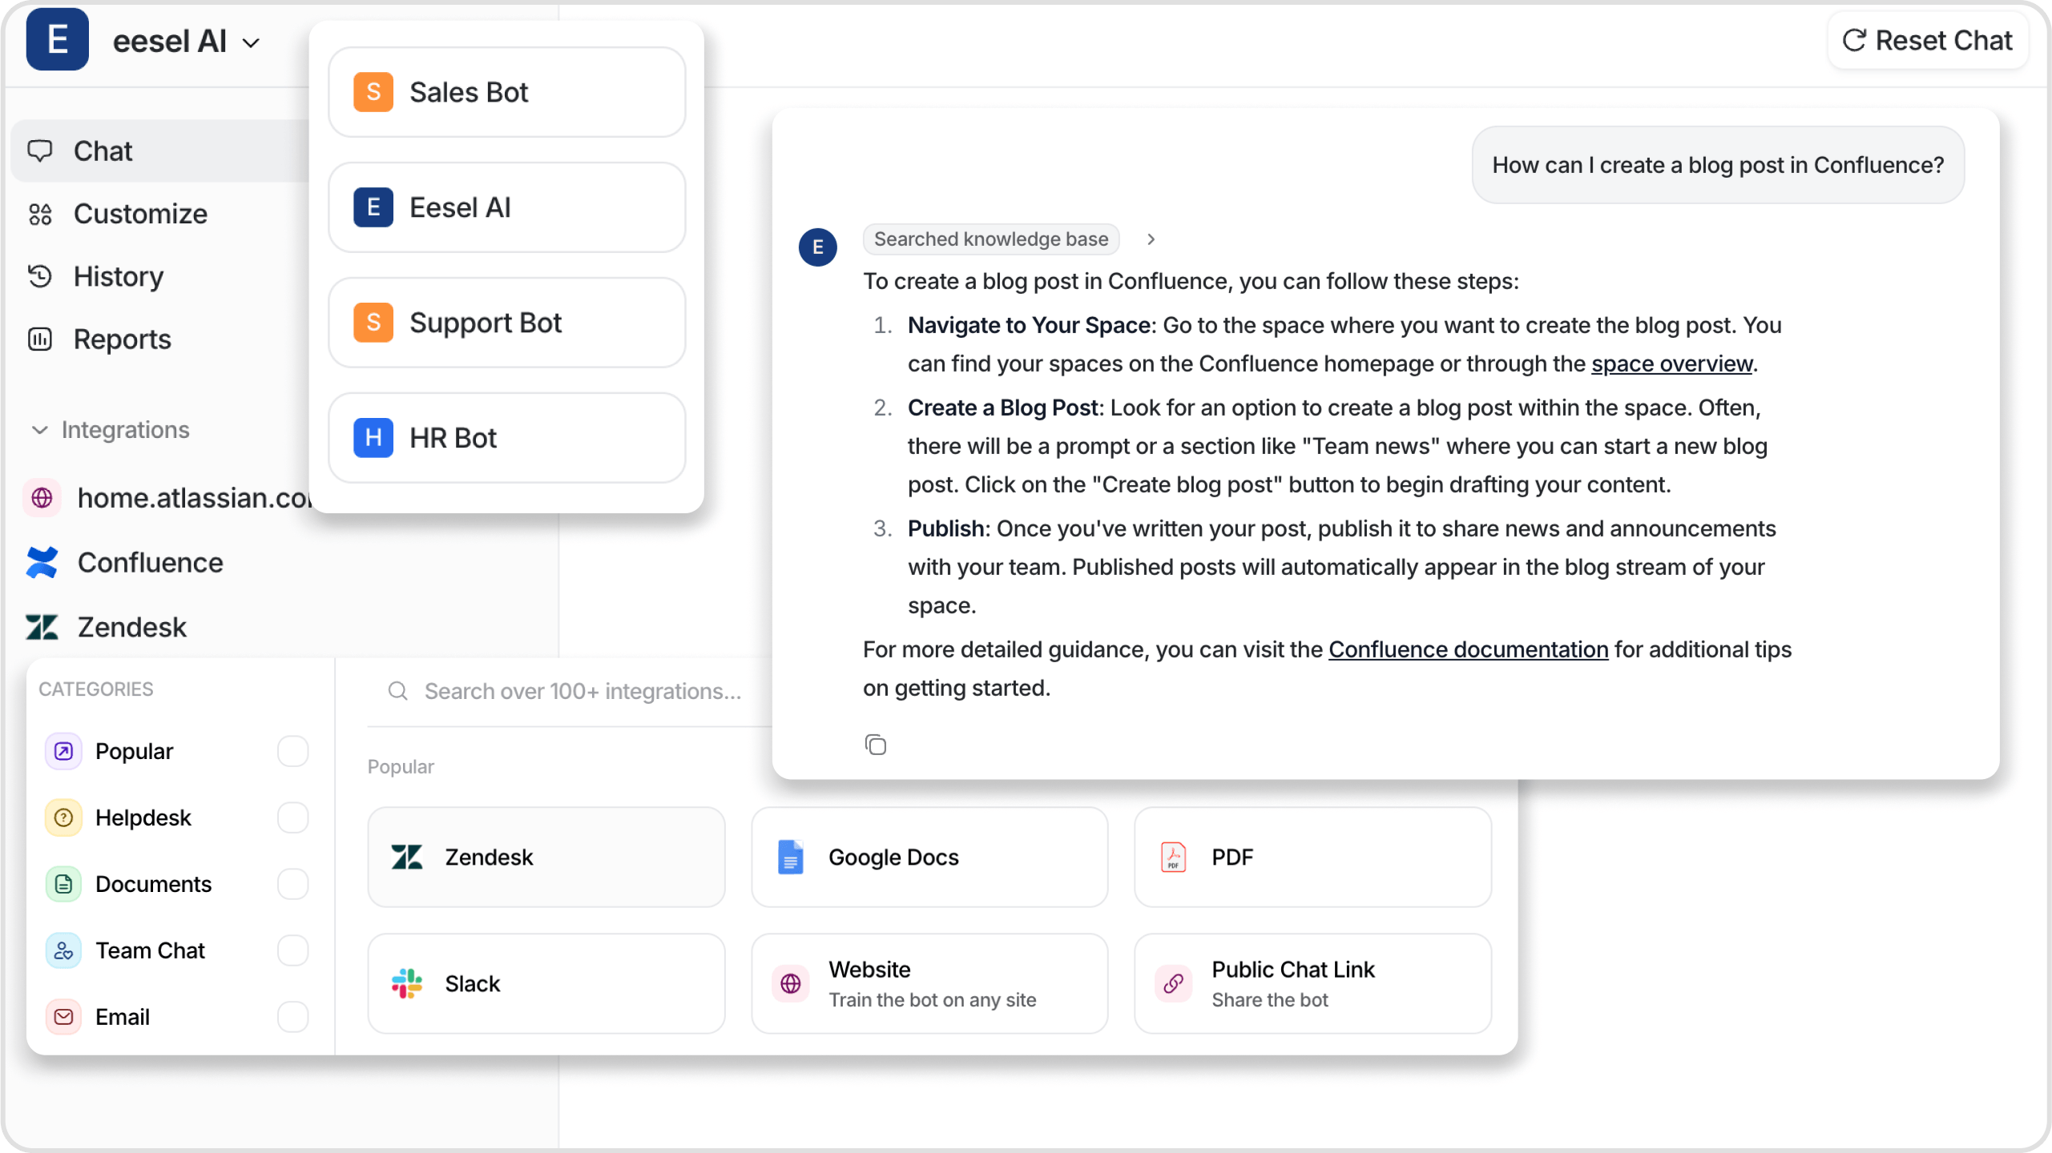Click the Team Chat people icon
2052x1153 pixels.
click(x=63, y=950)
